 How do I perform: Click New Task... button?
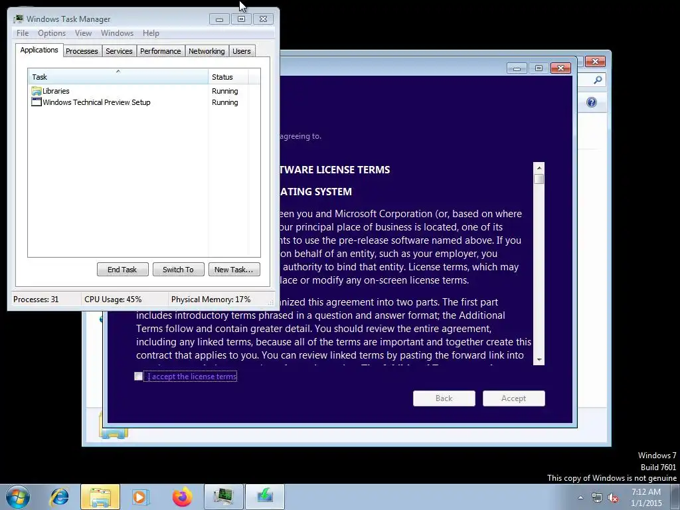click(x=234, y=270)
